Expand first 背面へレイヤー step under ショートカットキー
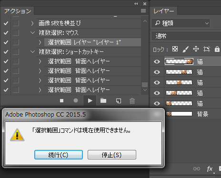The width and height of the screenshot is (221, 178). point(40,61)
